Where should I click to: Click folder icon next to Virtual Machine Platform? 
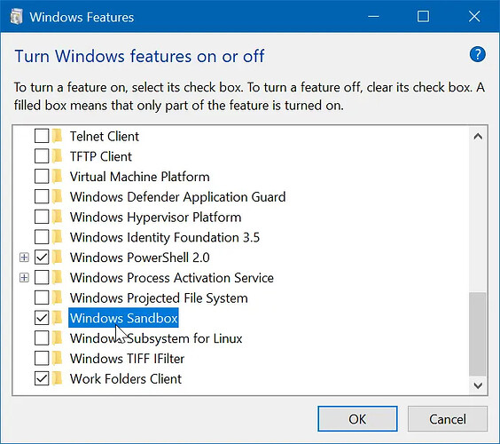coord(58,176)
